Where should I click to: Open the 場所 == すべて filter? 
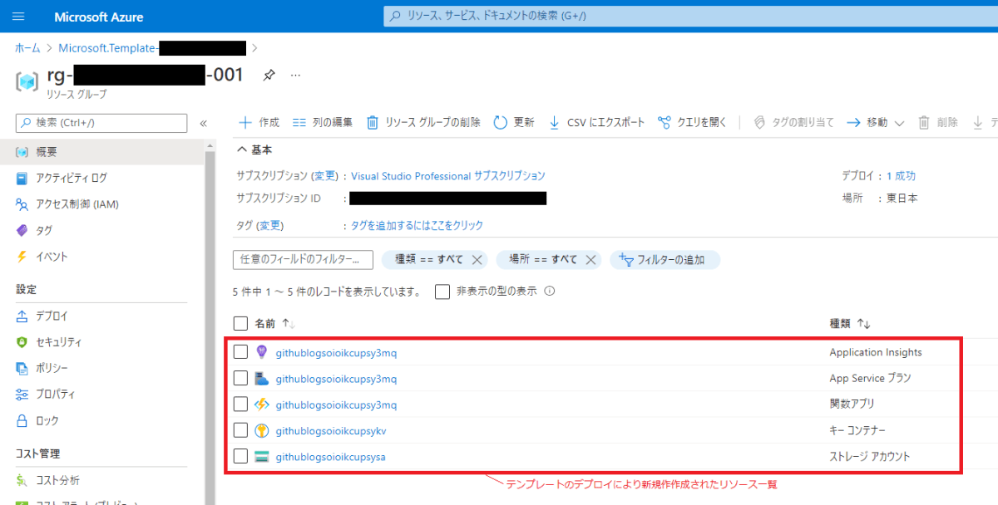543,259
